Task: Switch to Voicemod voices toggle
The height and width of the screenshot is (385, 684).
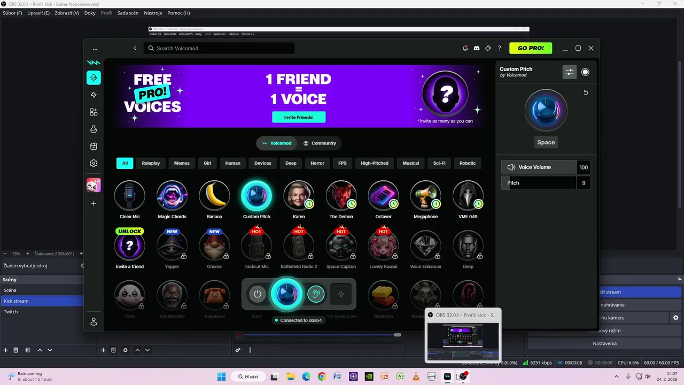Action: (x=277, y=143)
